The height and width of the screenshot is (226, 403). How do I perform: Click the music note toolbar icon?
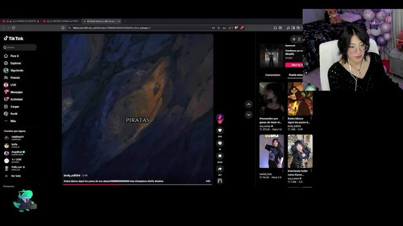pyautogui.click(x=288, y=28)
